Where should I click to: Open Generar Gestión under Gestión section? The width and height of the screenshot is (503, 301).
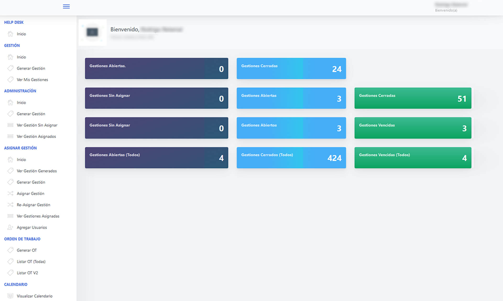coord(31,68)
